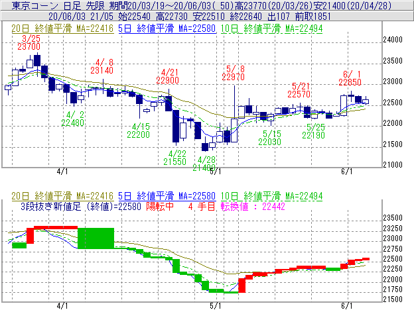Click the magenta 転換値：22442 text
This screenshot has height=314, width=414.
pos(253,207)
